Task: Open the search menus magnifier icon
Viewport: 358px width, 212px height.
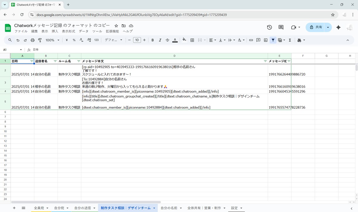Action: pos(10,40)
